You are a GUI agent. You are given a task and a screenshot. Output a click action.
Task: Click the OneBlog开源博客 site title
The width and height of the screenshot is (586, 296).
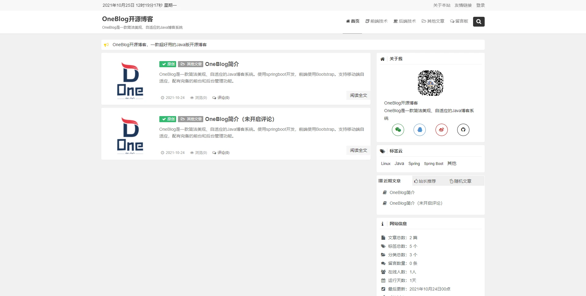coord(128,19)
